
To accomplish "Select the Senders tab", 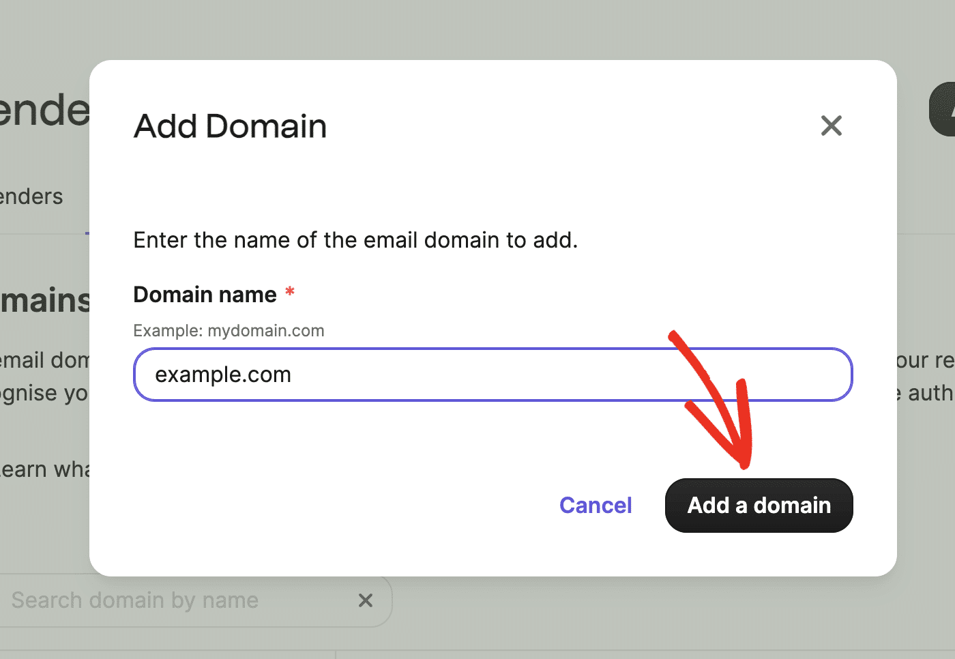I will coord(31,196).
